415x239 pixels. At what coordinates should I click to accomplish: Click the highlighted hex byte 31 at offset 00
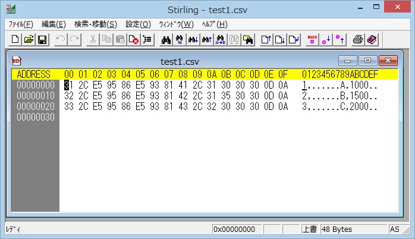69,85
